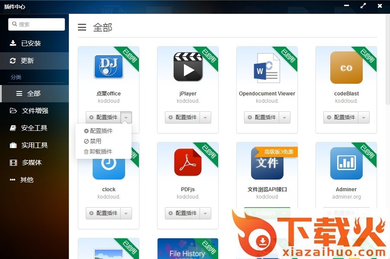Click the maximize window icon
Viewport: 390px width, 259px height.
(x=363, y=6)
